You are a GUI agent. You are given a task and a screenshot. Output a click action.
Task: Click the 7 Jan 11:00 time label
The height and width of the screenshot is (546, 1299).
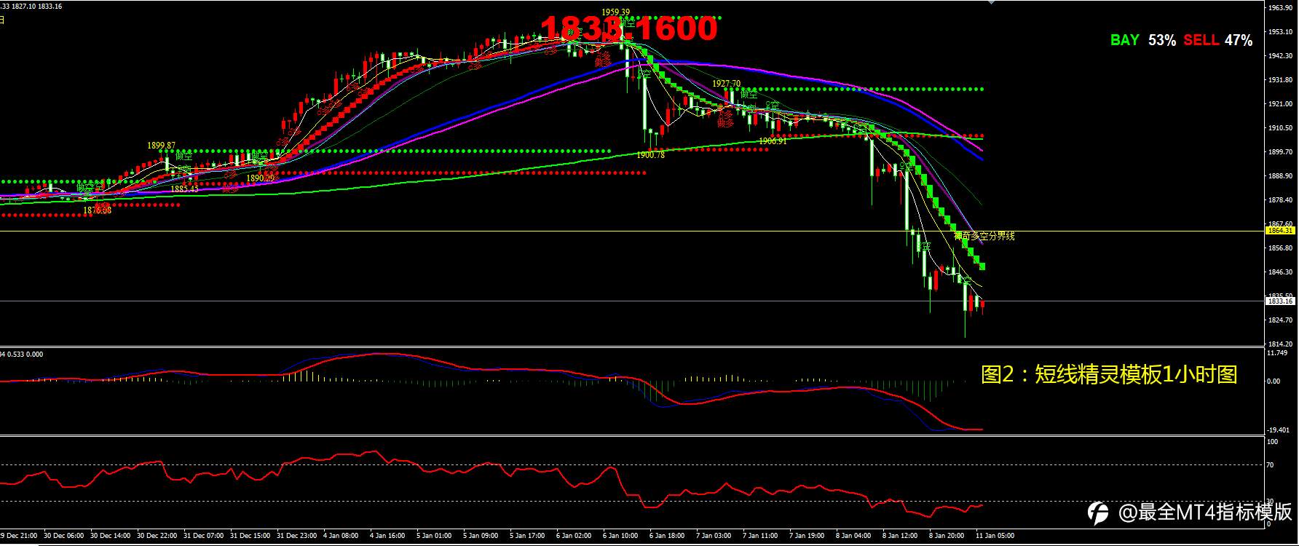click(x=760, y=536)
